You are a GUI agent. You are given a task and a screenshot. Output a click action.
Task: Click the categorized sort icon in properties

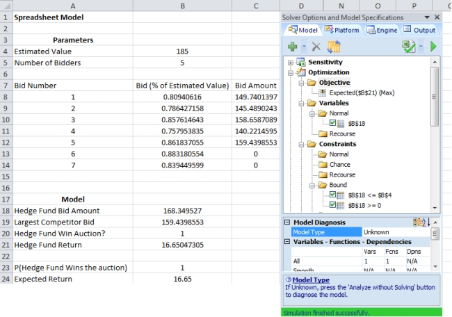(x=417, y=222)
